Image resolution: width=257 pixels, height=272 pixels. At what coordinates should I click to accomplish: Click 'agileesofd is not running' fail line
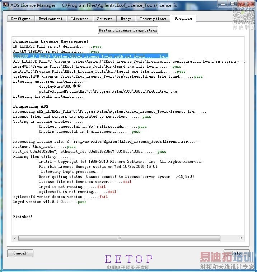point(78,192)
